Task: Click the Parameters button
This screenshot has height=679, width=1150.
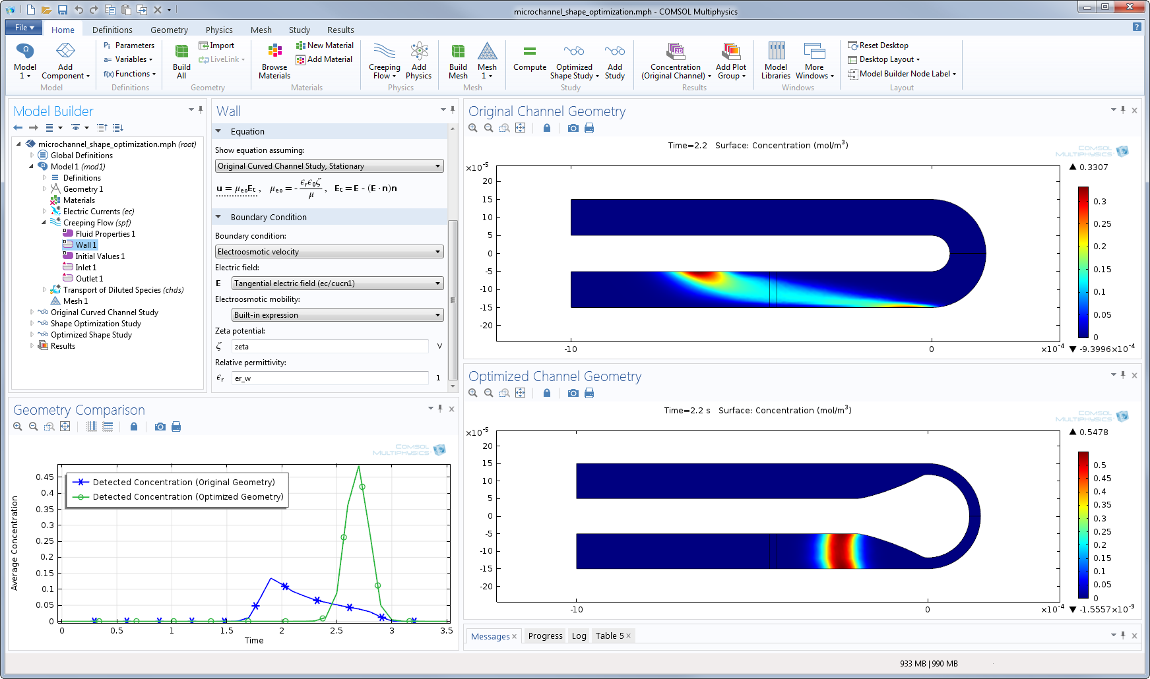Action: (x=129, y=45)
